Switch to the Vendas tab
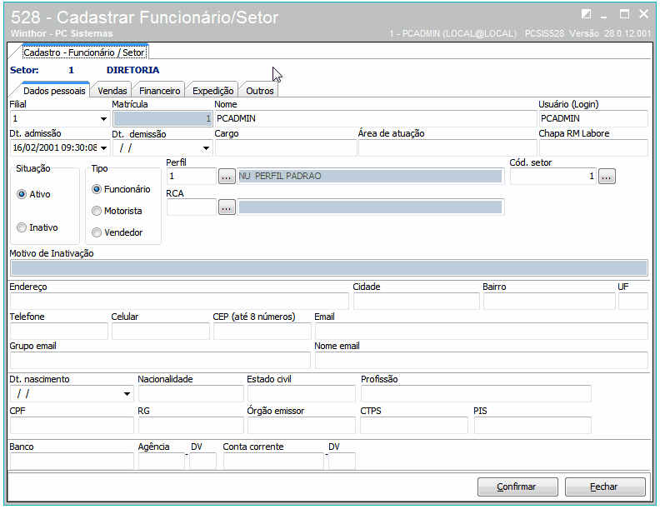This screenshot has width=660, height=509. 112,91
